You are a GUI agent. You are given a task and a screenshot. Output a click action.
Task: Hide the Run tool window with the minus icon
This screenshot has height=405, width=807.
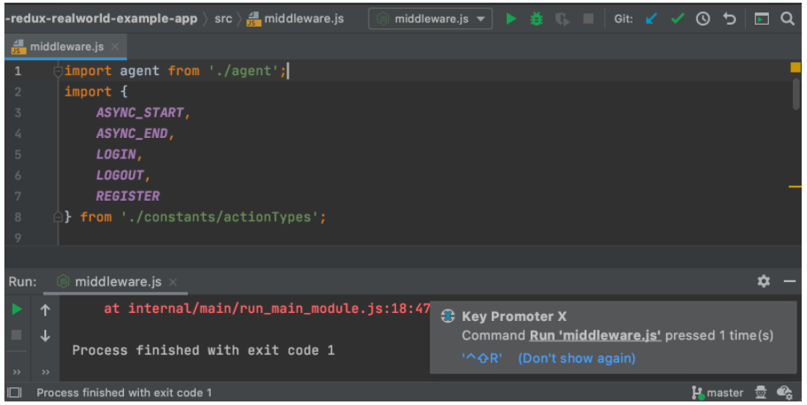[x=789, y=281]
